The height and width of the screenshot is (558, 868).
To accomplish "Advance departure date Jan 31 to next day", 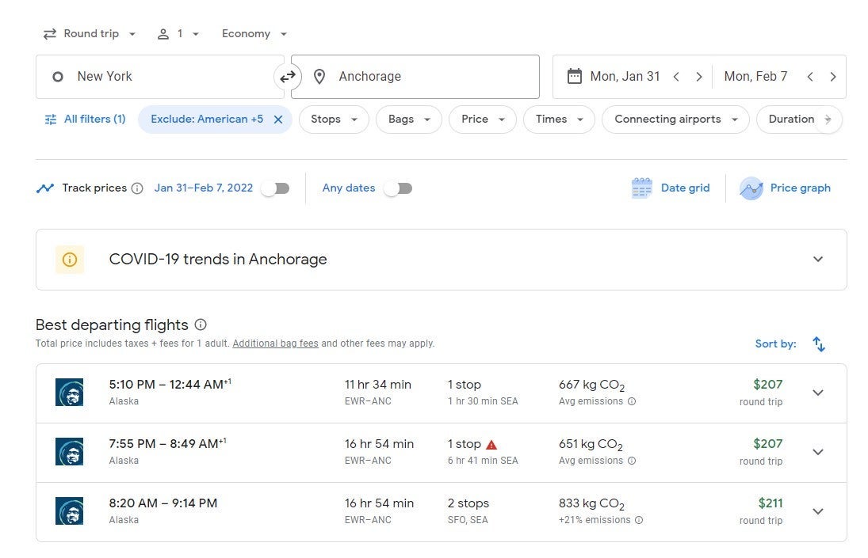I will coord(698,77).
